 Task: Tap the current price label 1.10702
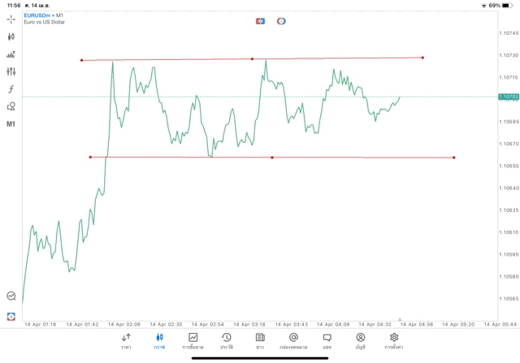(x=508, y=97)
